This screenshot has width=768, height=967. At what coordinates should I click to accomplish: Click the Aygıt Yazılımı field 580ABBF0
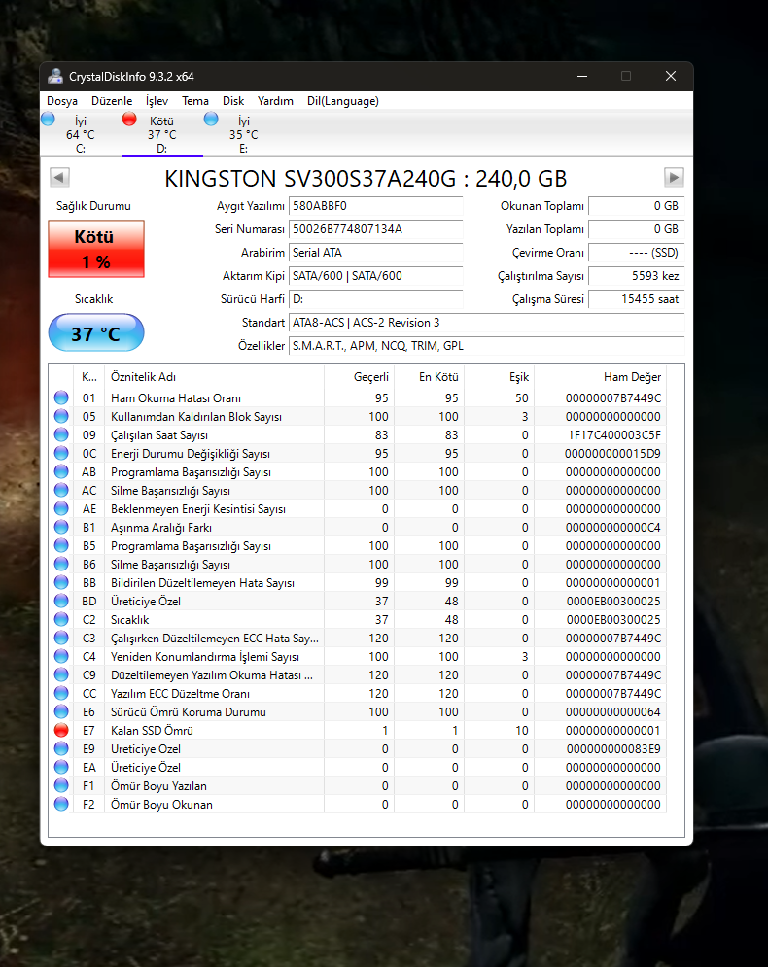click(375, 206)
